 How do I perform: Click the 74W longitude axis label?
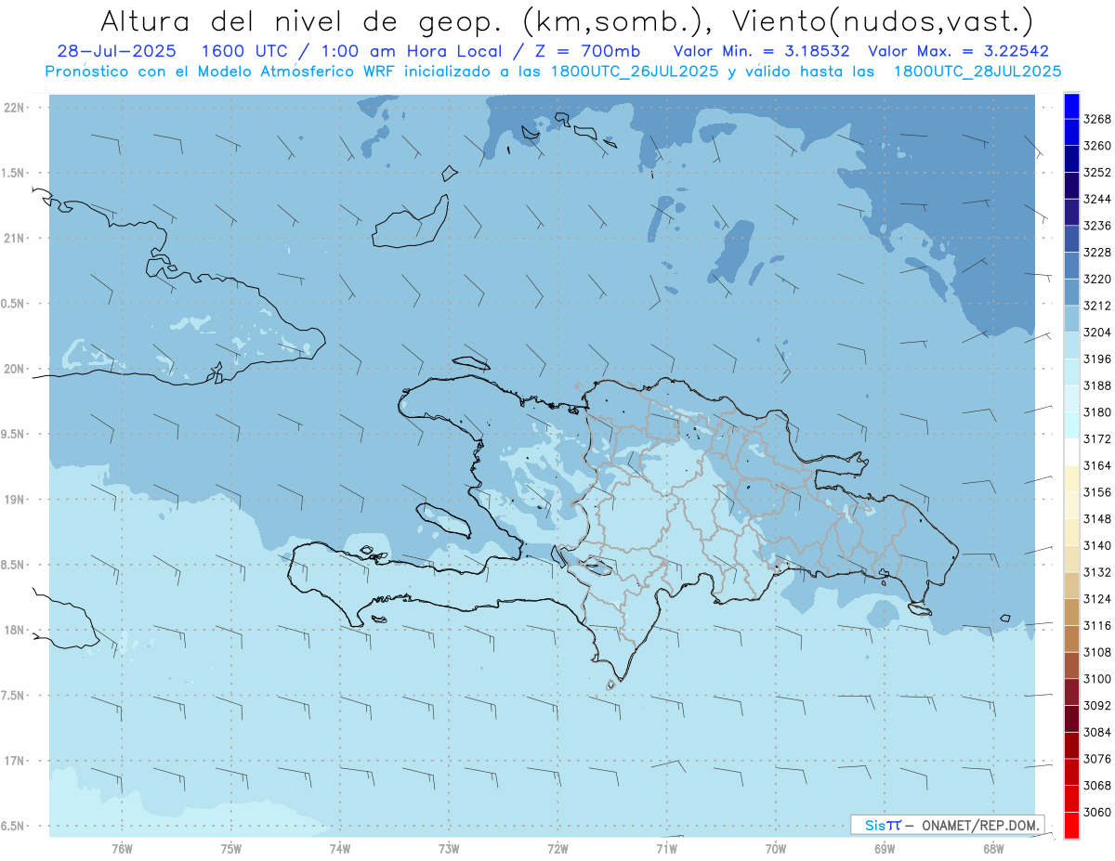[340, 848]
